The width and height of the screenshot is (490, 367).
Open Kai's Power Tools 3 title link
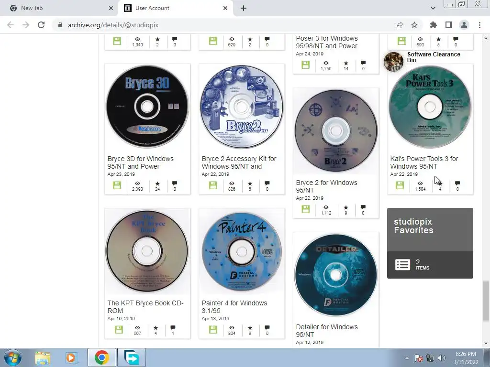click(424, 162)
